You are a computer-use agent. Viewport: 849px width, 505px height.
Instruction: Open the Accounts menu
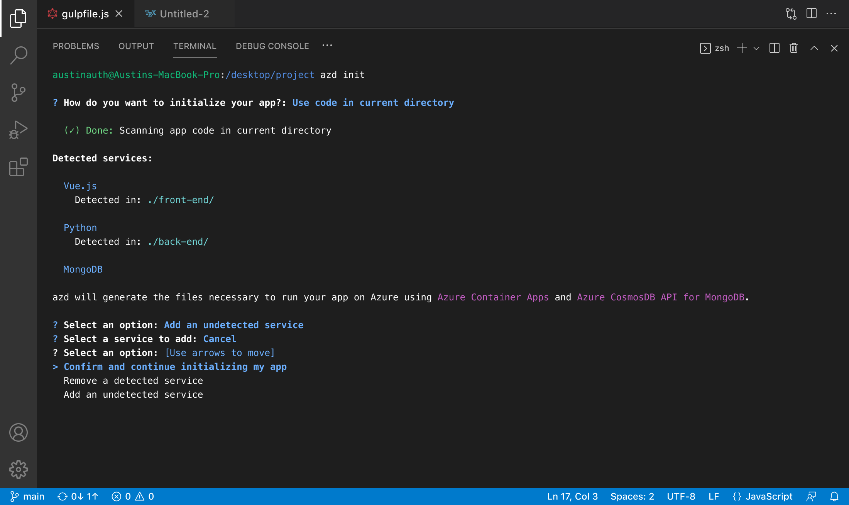(18, 433)
